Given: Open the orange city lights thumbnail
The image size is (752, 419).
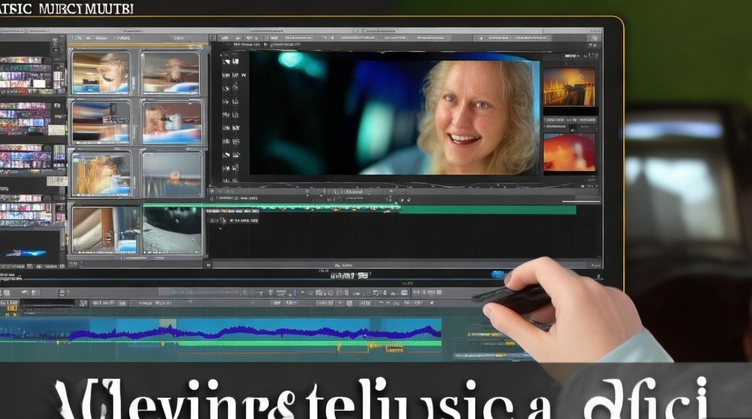Looking at the screenshot, I should click(x=569, y=87).
